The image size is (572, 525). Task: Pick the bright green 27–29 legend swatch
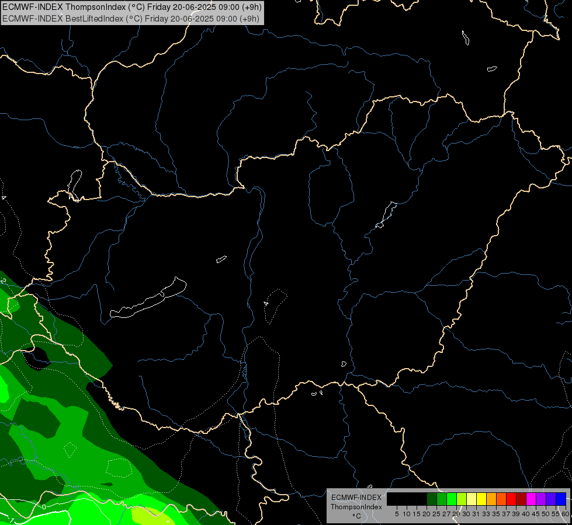(452, 499)
